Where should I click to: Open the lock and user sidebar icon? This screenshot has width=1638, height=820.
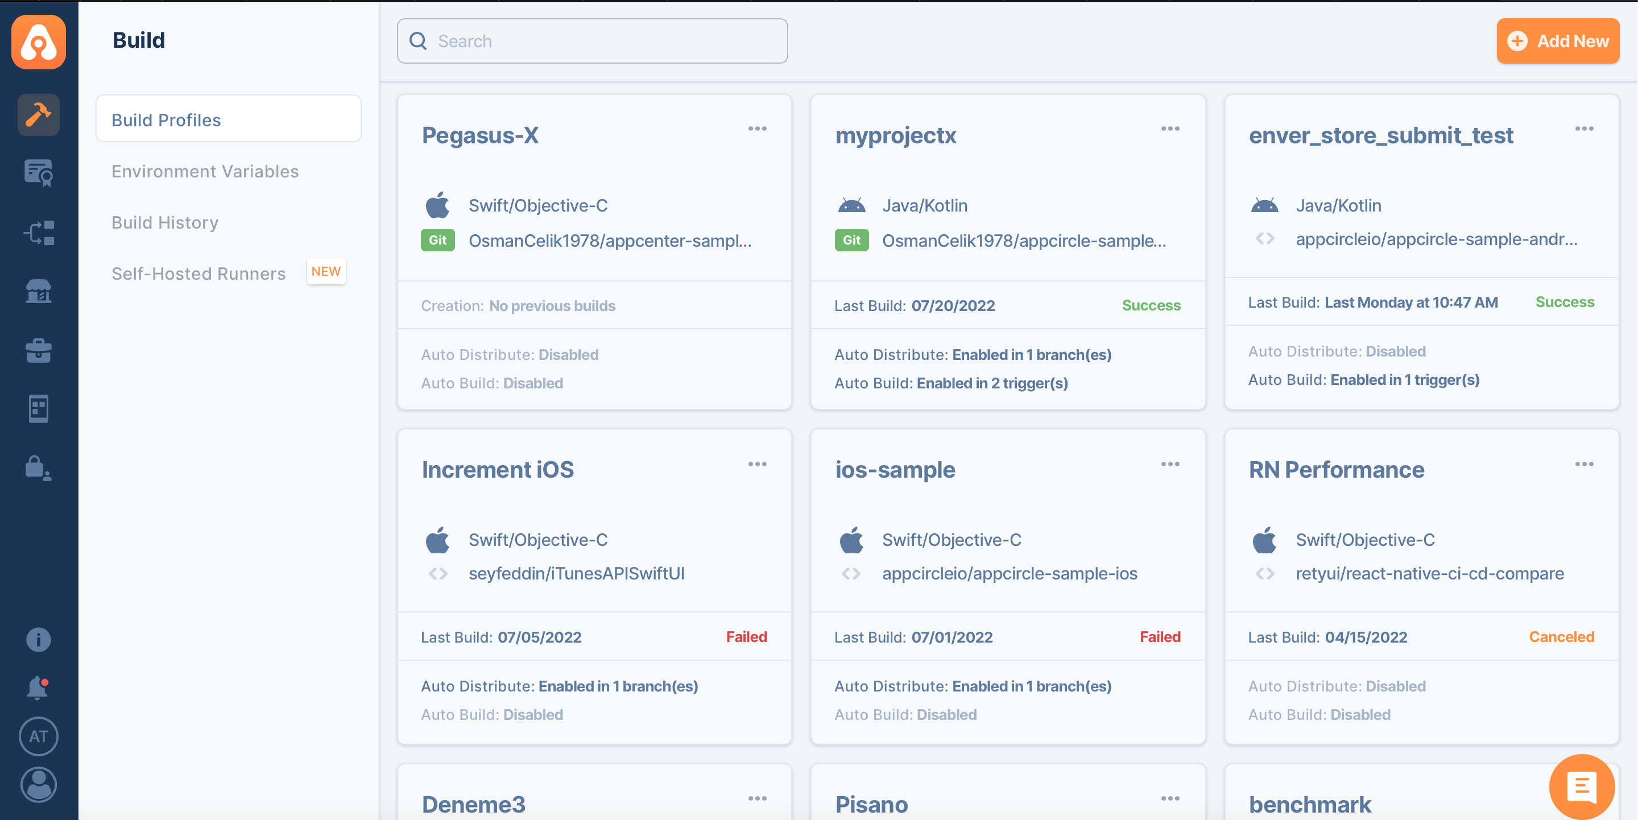[38, 469]
